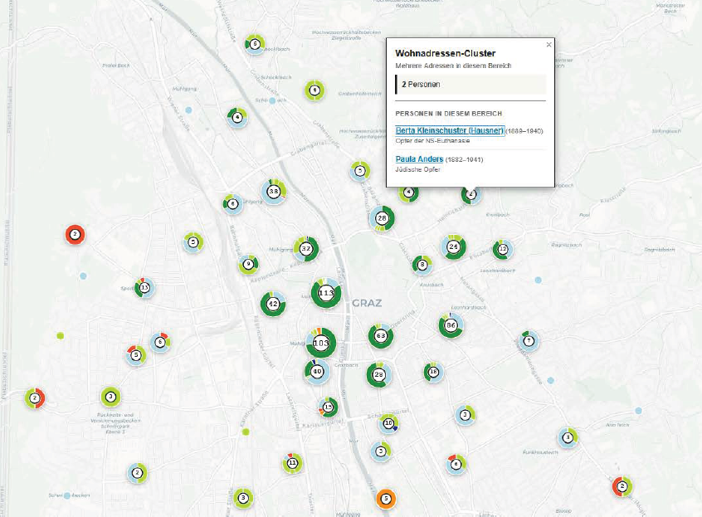The width and height of the screenshot is (702, 517).
Task: Click the fully red cluster marker with 2
Action: click(x=75, y=234)
